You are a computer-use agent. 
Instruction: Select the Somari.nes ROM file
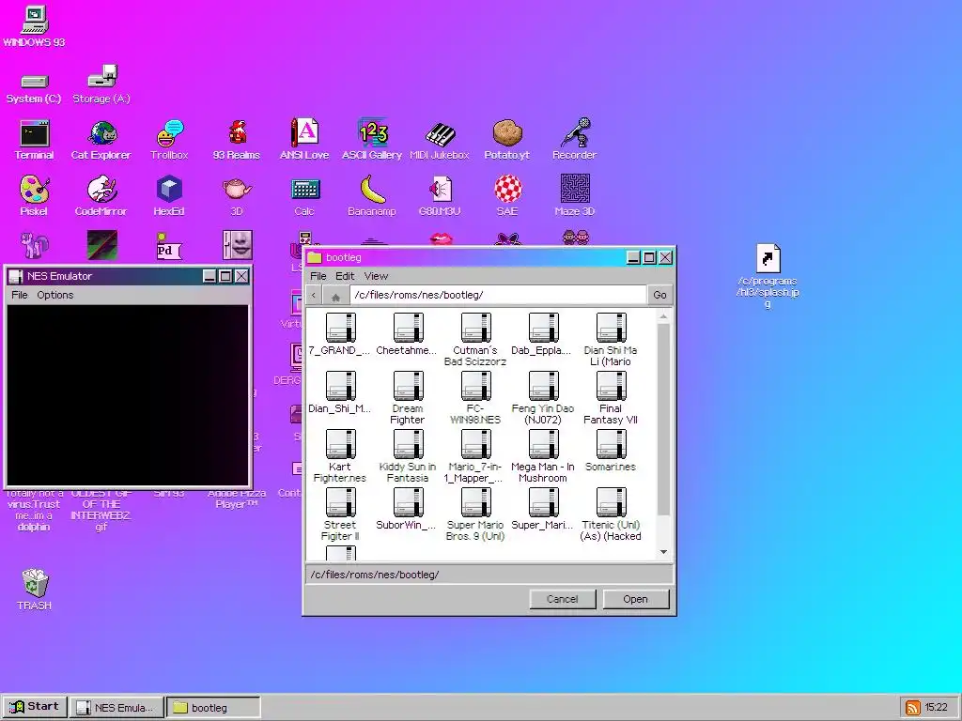[x=611, y=452]
